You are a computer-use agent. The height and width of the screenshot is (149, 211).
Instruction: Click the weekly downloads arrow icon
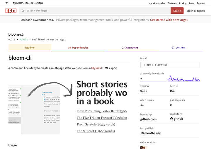(x=141, y=73)
